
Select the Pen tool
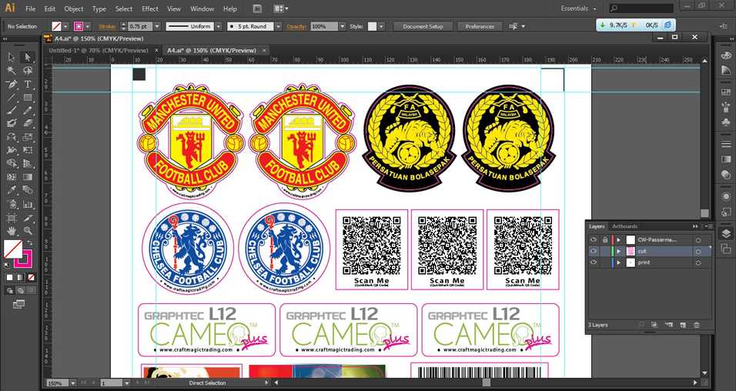pyautogui.click(x=12, y=85)
